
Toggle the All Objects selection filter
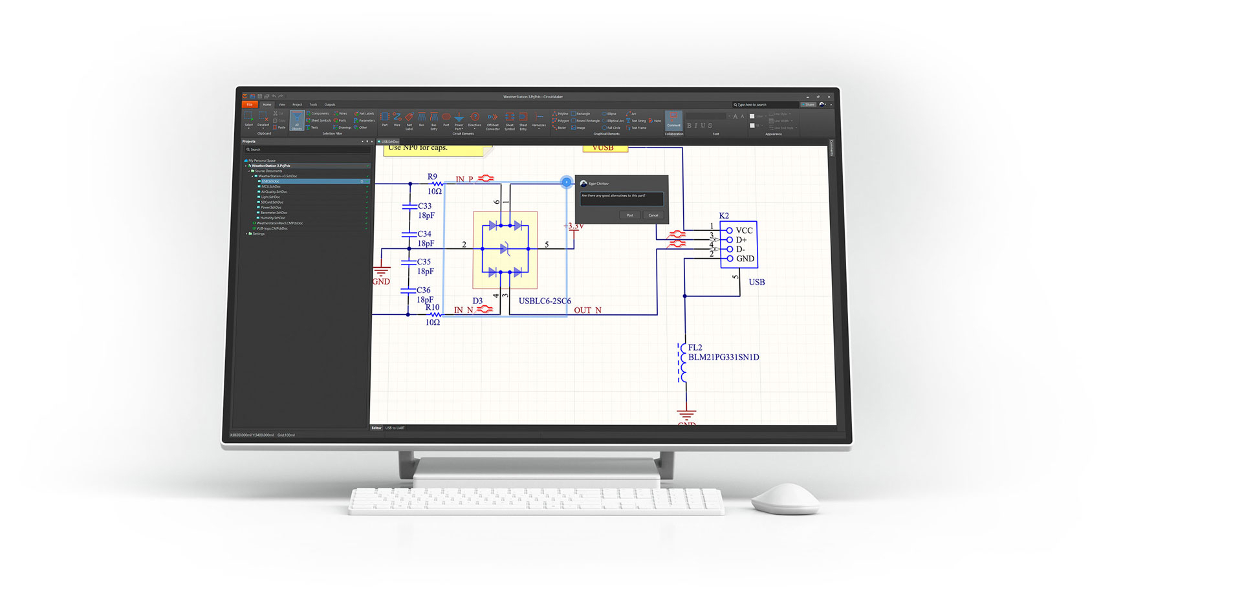click(297, 120)
